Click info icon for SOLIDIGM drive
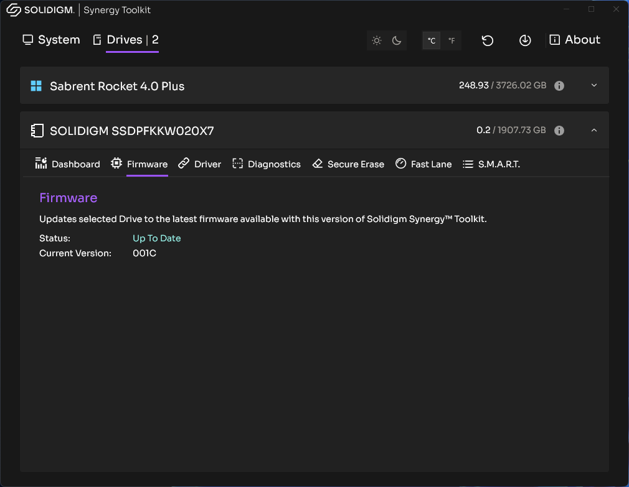The image size is (629, 487). pos(559,131)
